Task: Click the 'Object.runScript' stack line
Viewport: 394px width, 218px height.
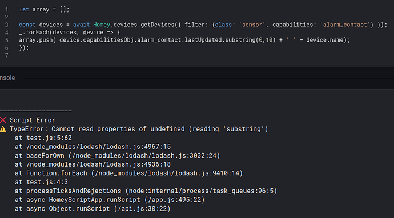Action: click(93, 208)
